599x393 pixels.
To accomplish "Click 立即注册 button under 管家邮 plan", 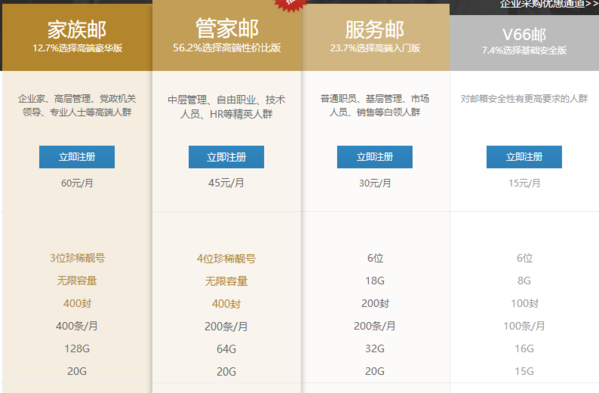I will (226, 157).
